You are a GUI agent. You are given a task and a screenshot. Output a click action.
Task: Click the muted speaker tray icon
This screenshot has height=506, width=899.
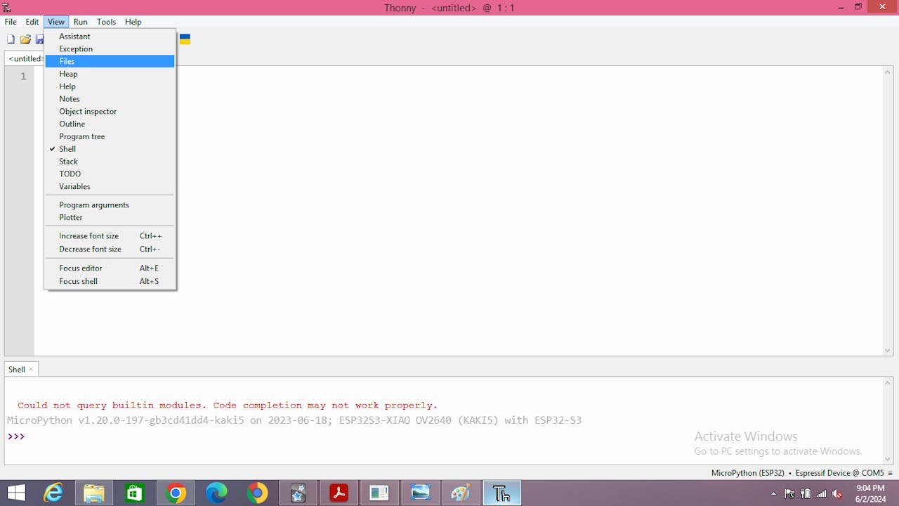pos(836,493)
